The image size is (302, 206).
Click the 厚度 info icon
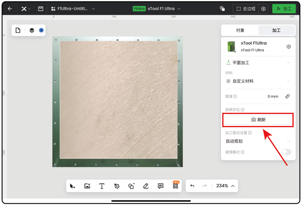point(235,96)
